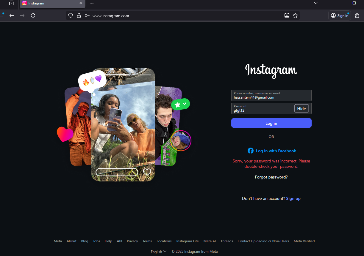Open the Jobs footer link
The width and height of the screenshot is (364, 256).
96,241
